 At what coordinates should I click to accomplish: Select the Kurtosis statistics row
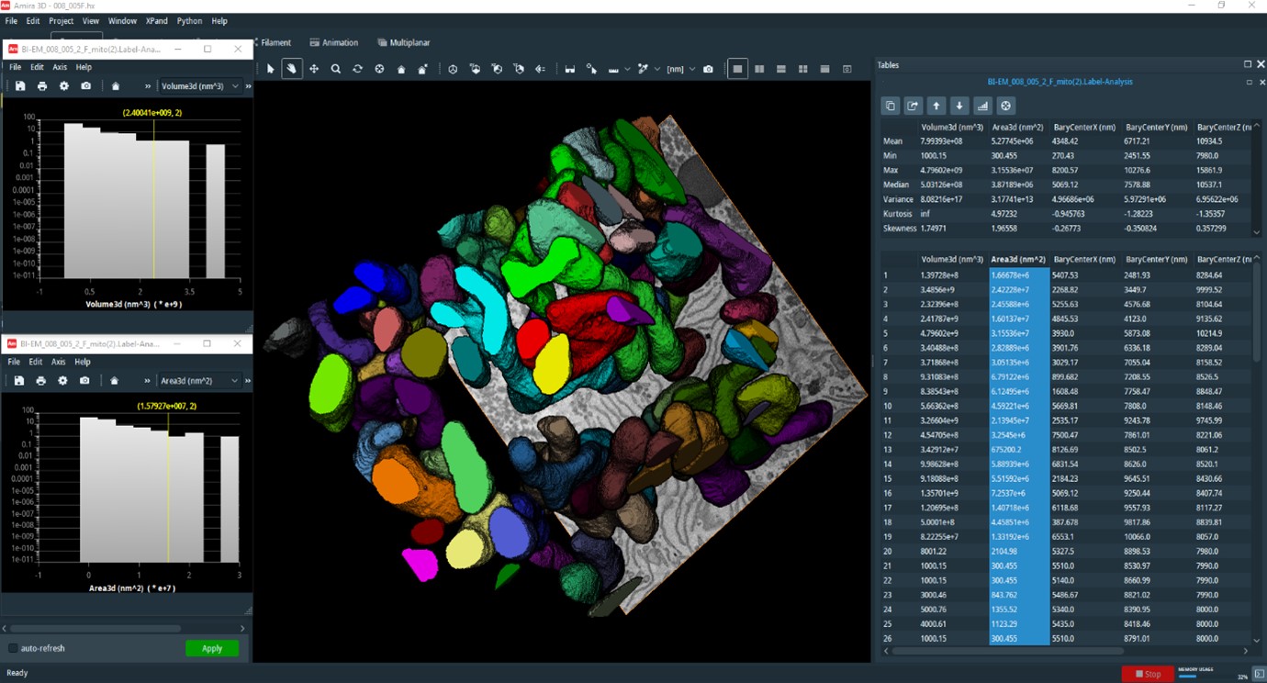pos(1065,214)
